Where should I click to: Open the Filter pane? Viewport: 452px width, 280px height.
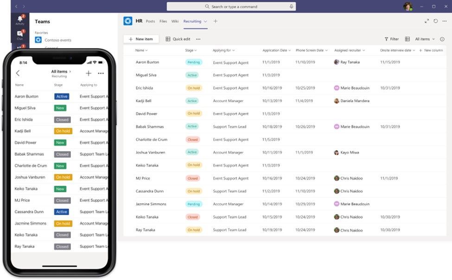[x=391, y=39]
